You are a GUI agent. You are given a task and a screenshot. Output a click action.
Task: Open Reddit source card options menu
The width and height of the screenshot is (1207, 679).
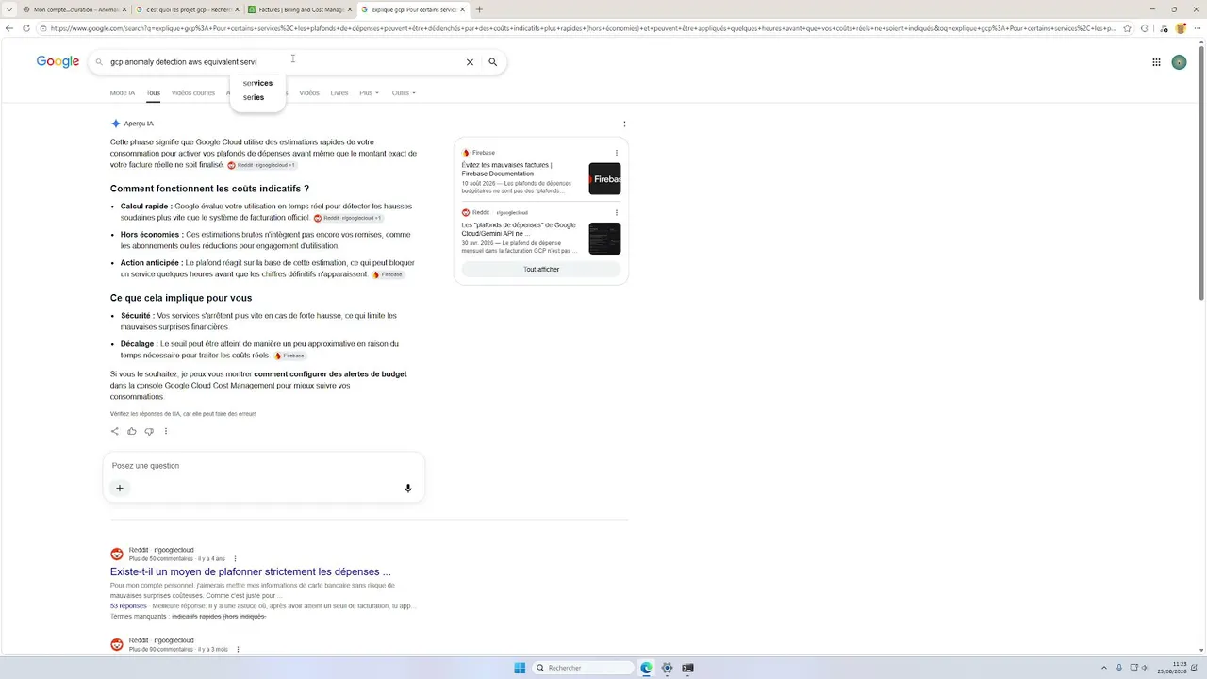click(x=617, y=212)
